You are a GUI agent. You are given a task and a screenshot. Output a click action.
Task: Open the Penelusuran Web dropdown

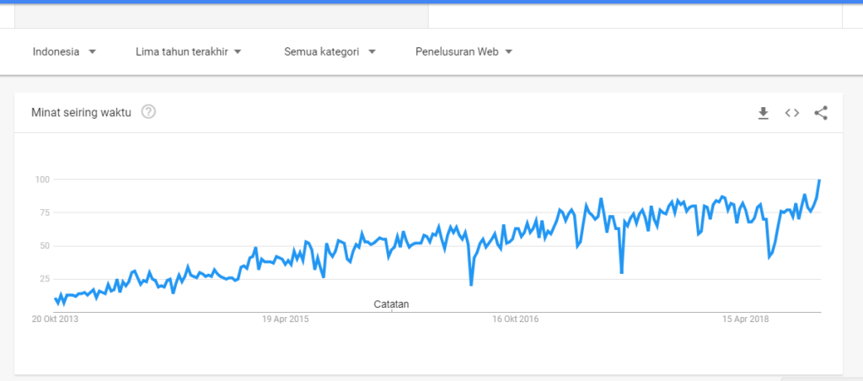pyautogui.click(x=464, y=51)
